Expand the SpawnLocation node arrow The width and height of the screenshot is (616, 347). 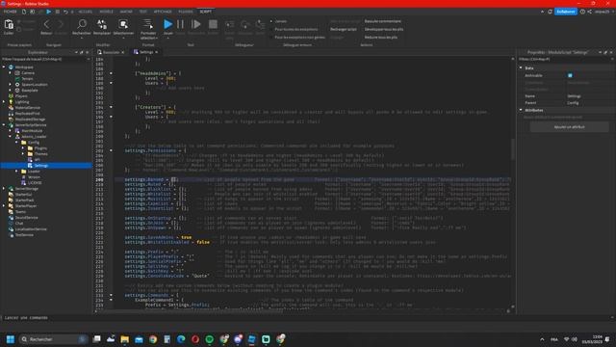tap(11, 84)
